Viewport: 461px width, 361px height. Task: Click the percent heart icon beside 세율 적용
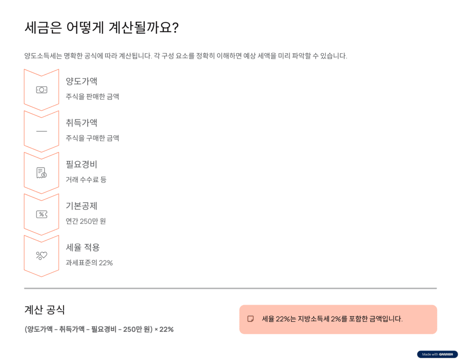click(x=41, y=256)
